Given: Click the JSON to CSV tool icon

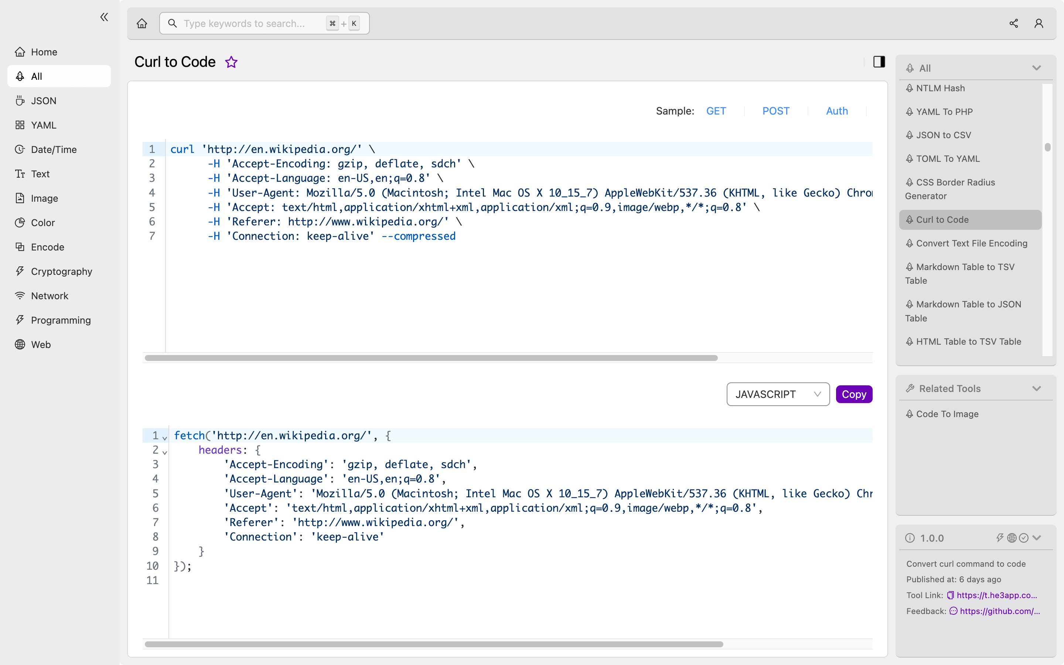Looking at the screenshot, I should tap(911, 135).
